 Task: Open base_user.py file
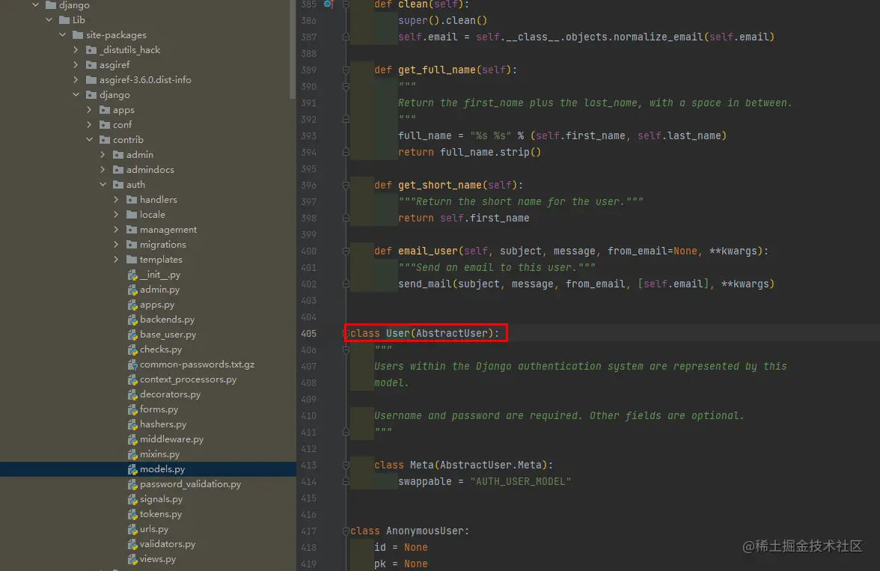(168, 334)
